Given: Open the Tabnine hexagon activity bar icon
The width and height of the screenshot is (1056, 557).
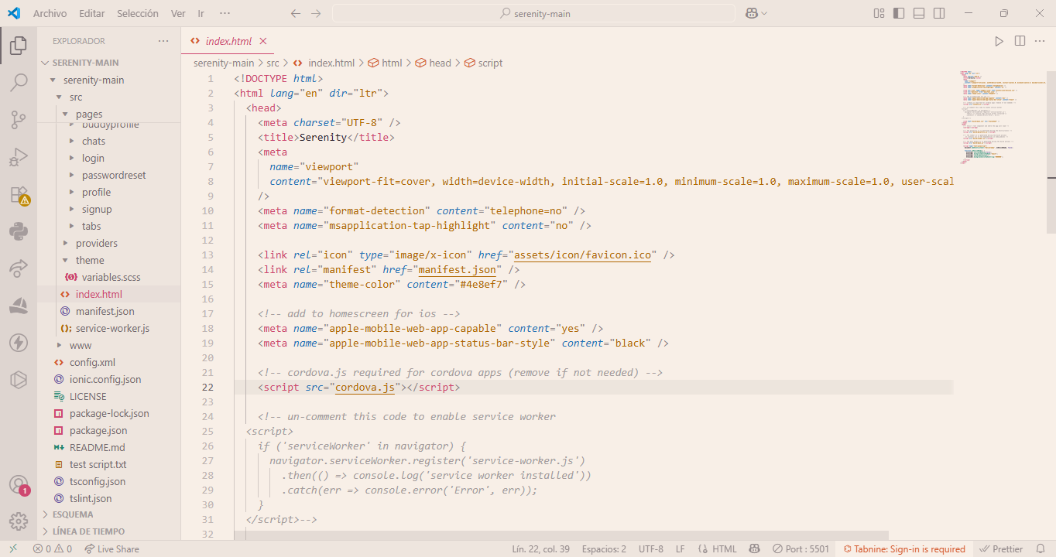Looking at the screenshot, I should coord(19,380).
